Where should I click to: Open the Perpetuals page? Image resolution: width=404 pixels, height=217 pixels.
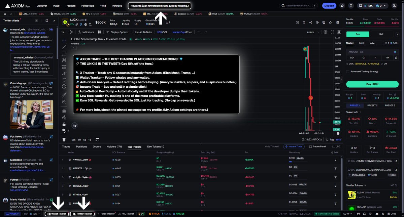[x=88, y=6]
